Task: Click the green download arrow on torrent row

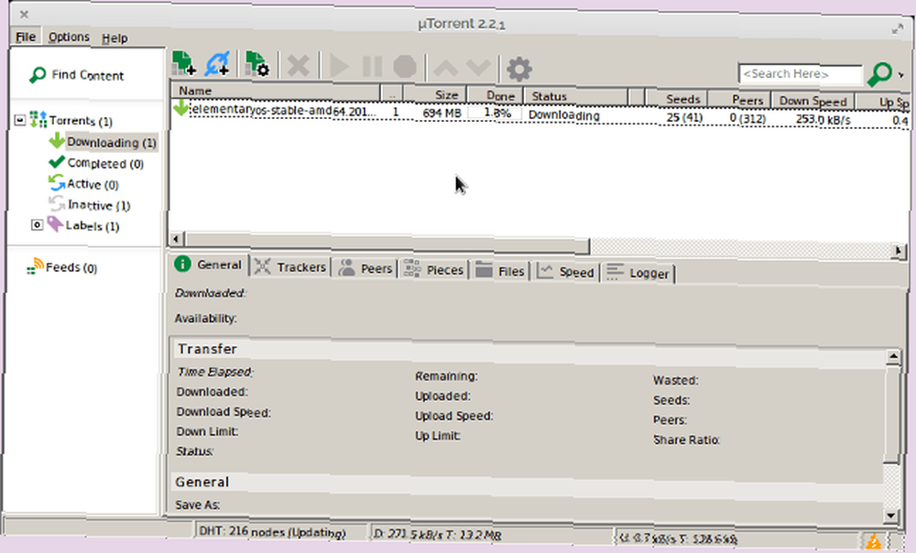Action: tap(180, 107)
